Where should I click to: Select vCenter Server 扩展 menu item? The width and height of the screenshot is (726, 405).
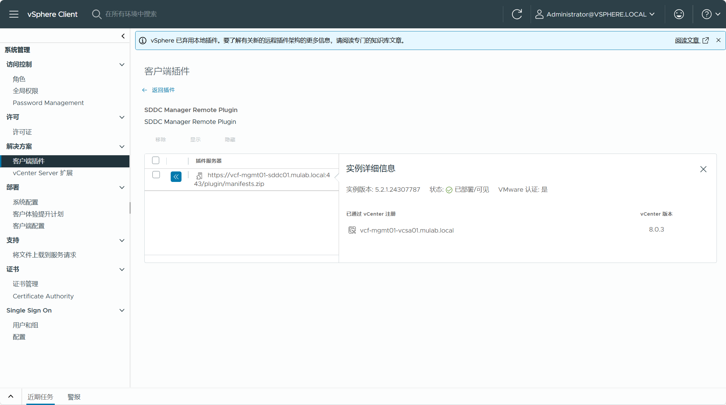43,173
